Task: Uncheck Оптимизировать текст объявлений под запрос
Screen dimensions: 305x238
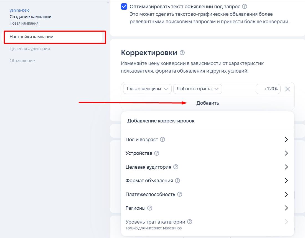Action: click(124, 6)
